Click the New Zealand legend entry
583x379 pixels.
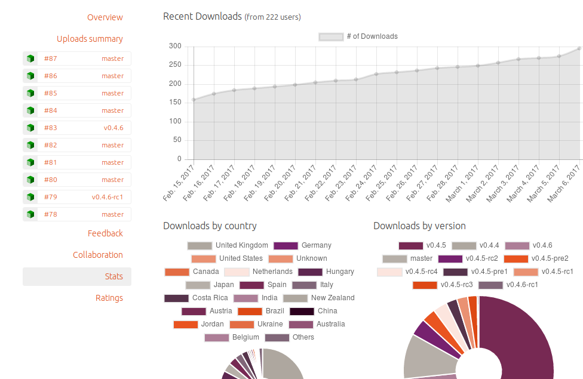pyautogui.click(x=318, y=298)
